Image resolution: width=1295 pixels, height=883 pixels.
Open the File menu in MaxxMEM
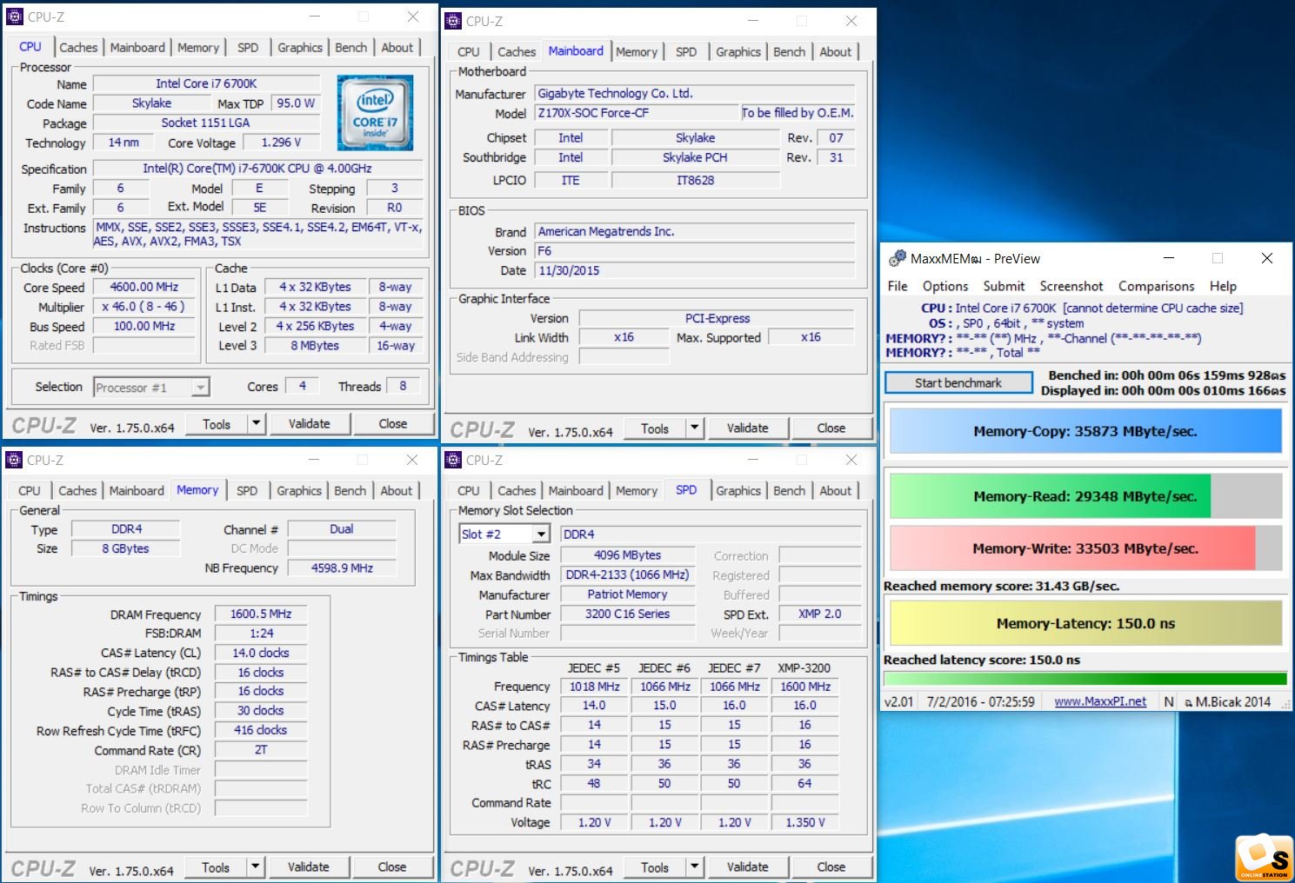(898, 286)
